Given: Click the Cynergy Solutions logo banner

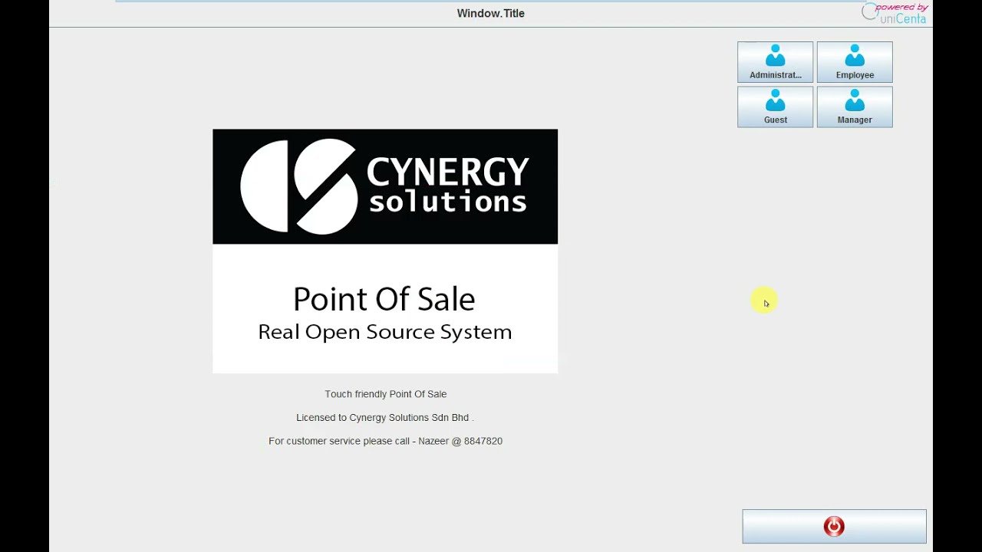Looking at the screenshot, I should 385,186.
